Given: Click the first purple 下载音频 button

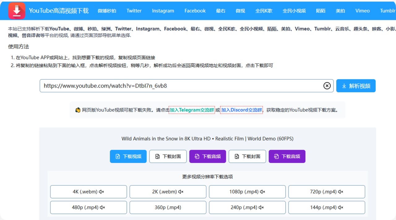Looking at the screenshot, I should point(208,156).
